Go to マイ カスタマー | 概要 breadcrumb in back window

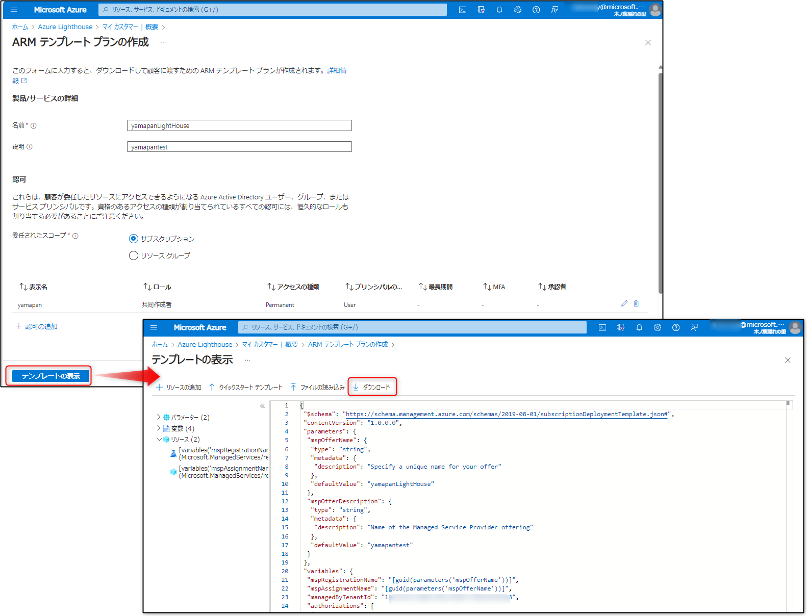click(130, 27)
